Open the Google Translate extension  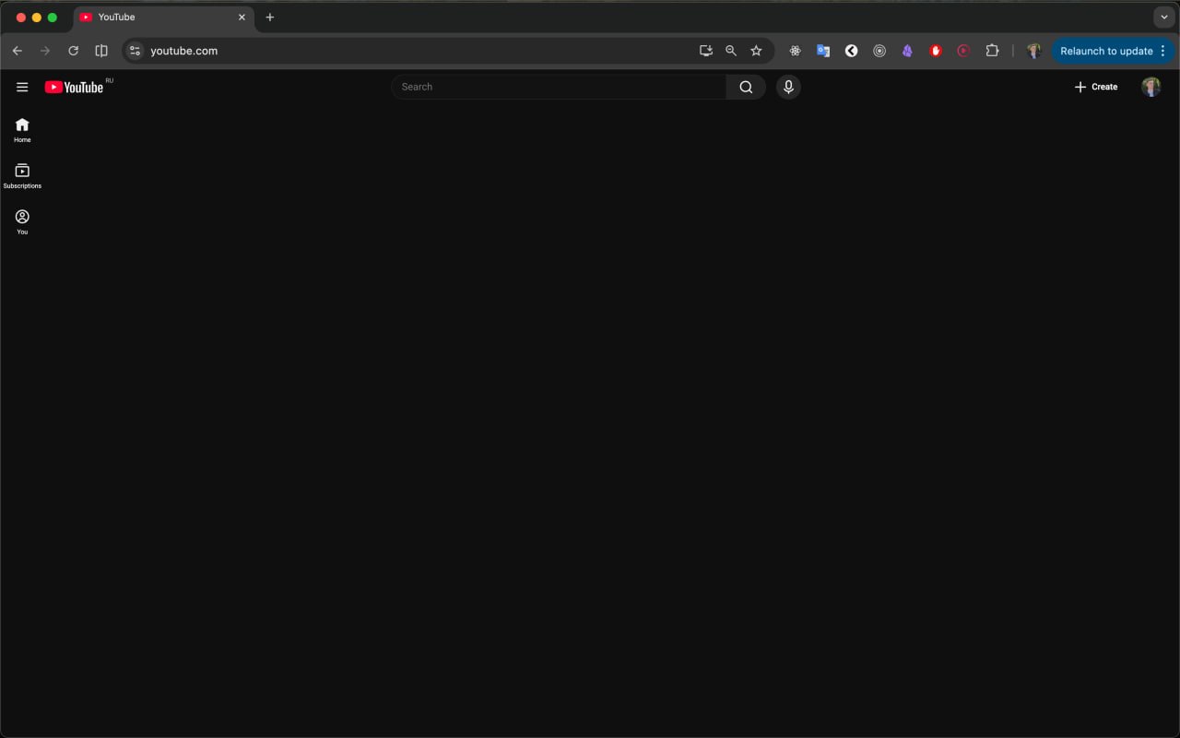coord(823,51)
